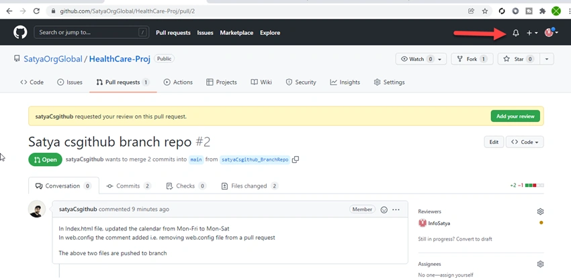Click the Watch button

click(421, 59)
